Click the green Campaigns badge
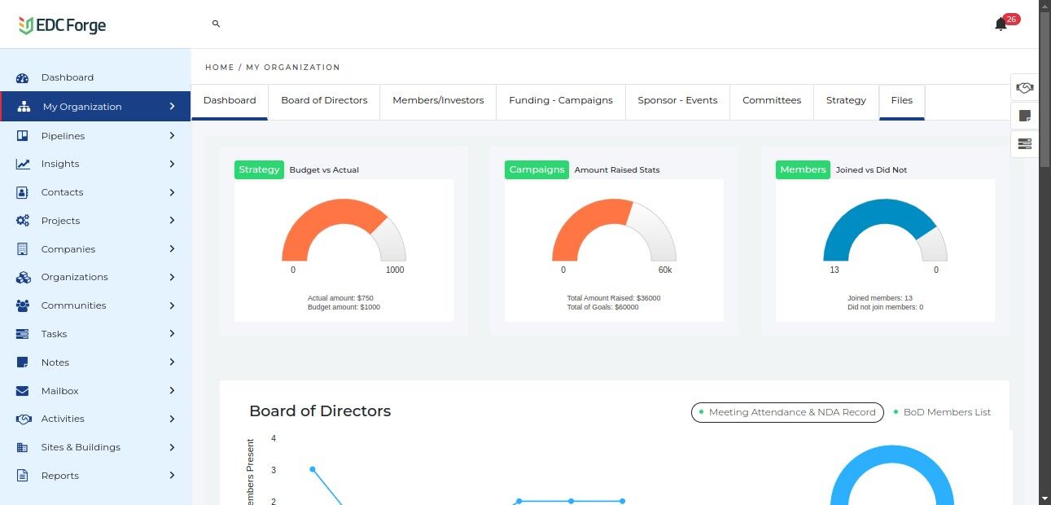 pyautogui.click(x=536, y=169)
